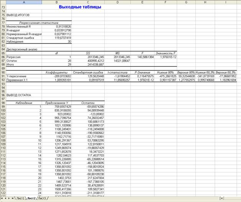
Task: Jump to last sheet navigation arrow
Action: [12, 199]
